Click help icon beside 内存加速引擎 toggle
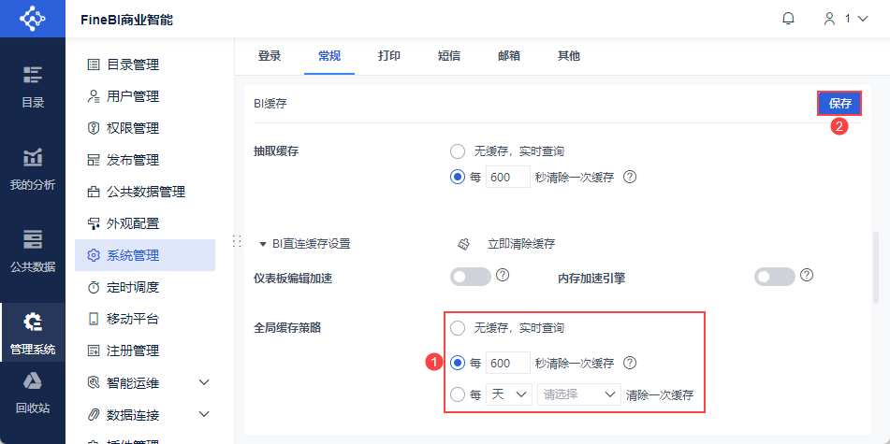This screenshot has height=444, width=890. (807, 275)
